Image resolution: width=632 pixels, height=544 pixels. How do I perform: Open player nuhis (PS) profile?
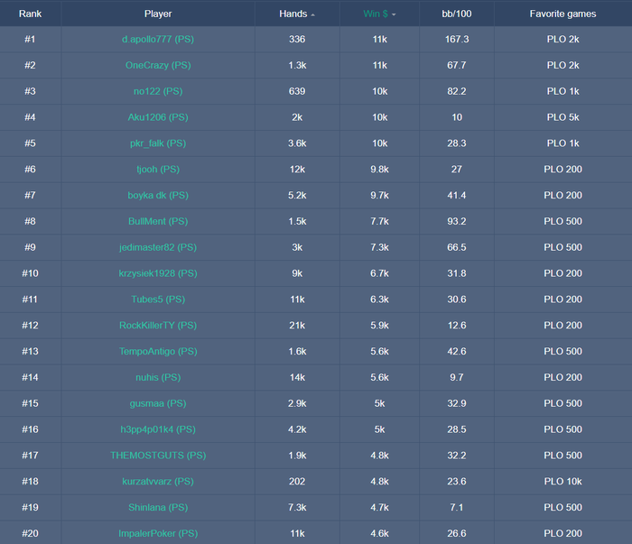(158, 377)
